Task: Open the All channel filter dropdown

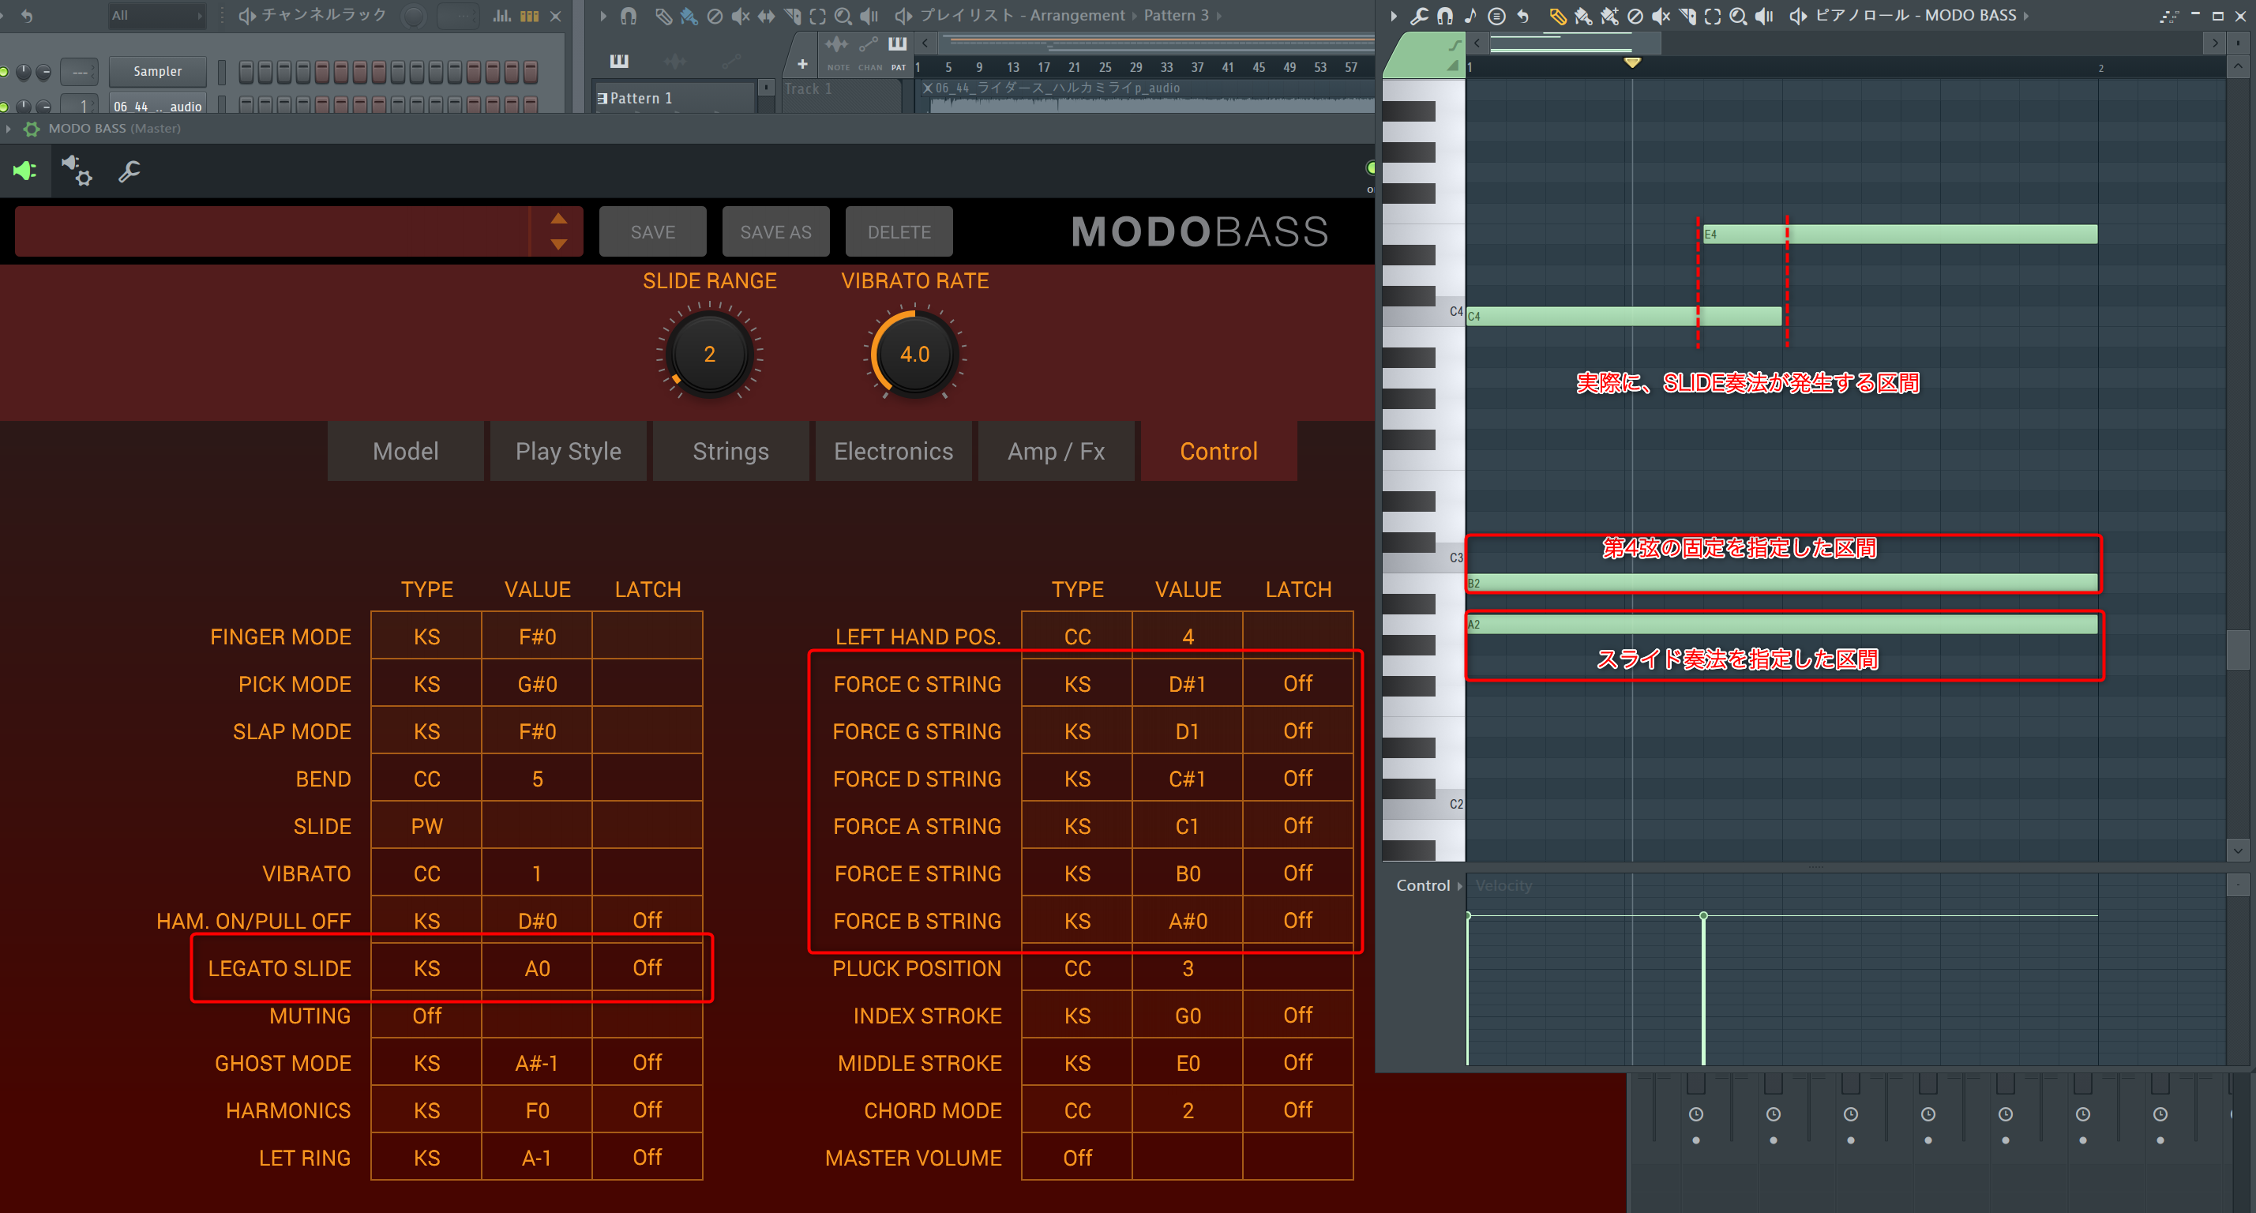Action: (156, 16)
